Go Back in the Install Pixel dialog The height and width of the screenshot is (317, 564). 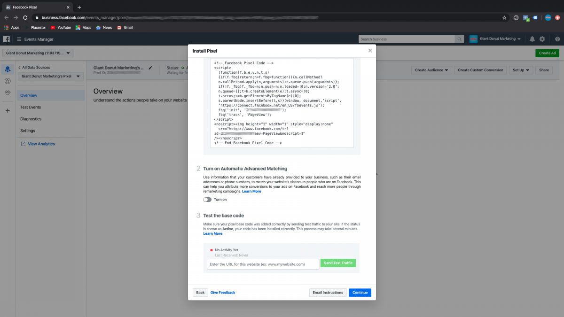200,293
